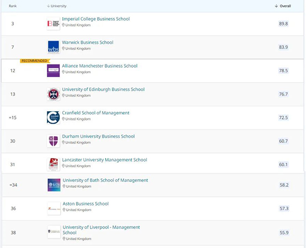This screenshot has width=306, height=248.
Task: Click the Cranfield School of Management logo
Action: tap(53, 117)
